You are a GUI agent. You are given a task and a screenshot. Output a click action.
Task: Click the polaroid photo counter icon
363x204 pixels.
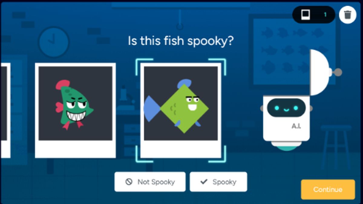[x=306, y=14]
